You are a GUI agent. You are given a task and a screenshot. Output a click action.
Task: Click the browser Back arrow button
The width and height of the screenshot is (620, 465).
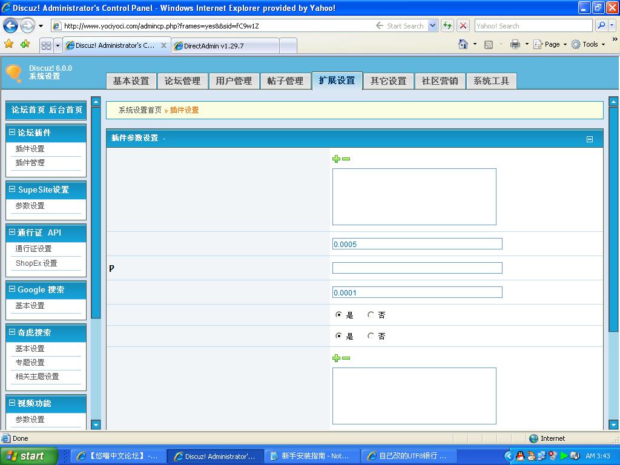(11, 26)
